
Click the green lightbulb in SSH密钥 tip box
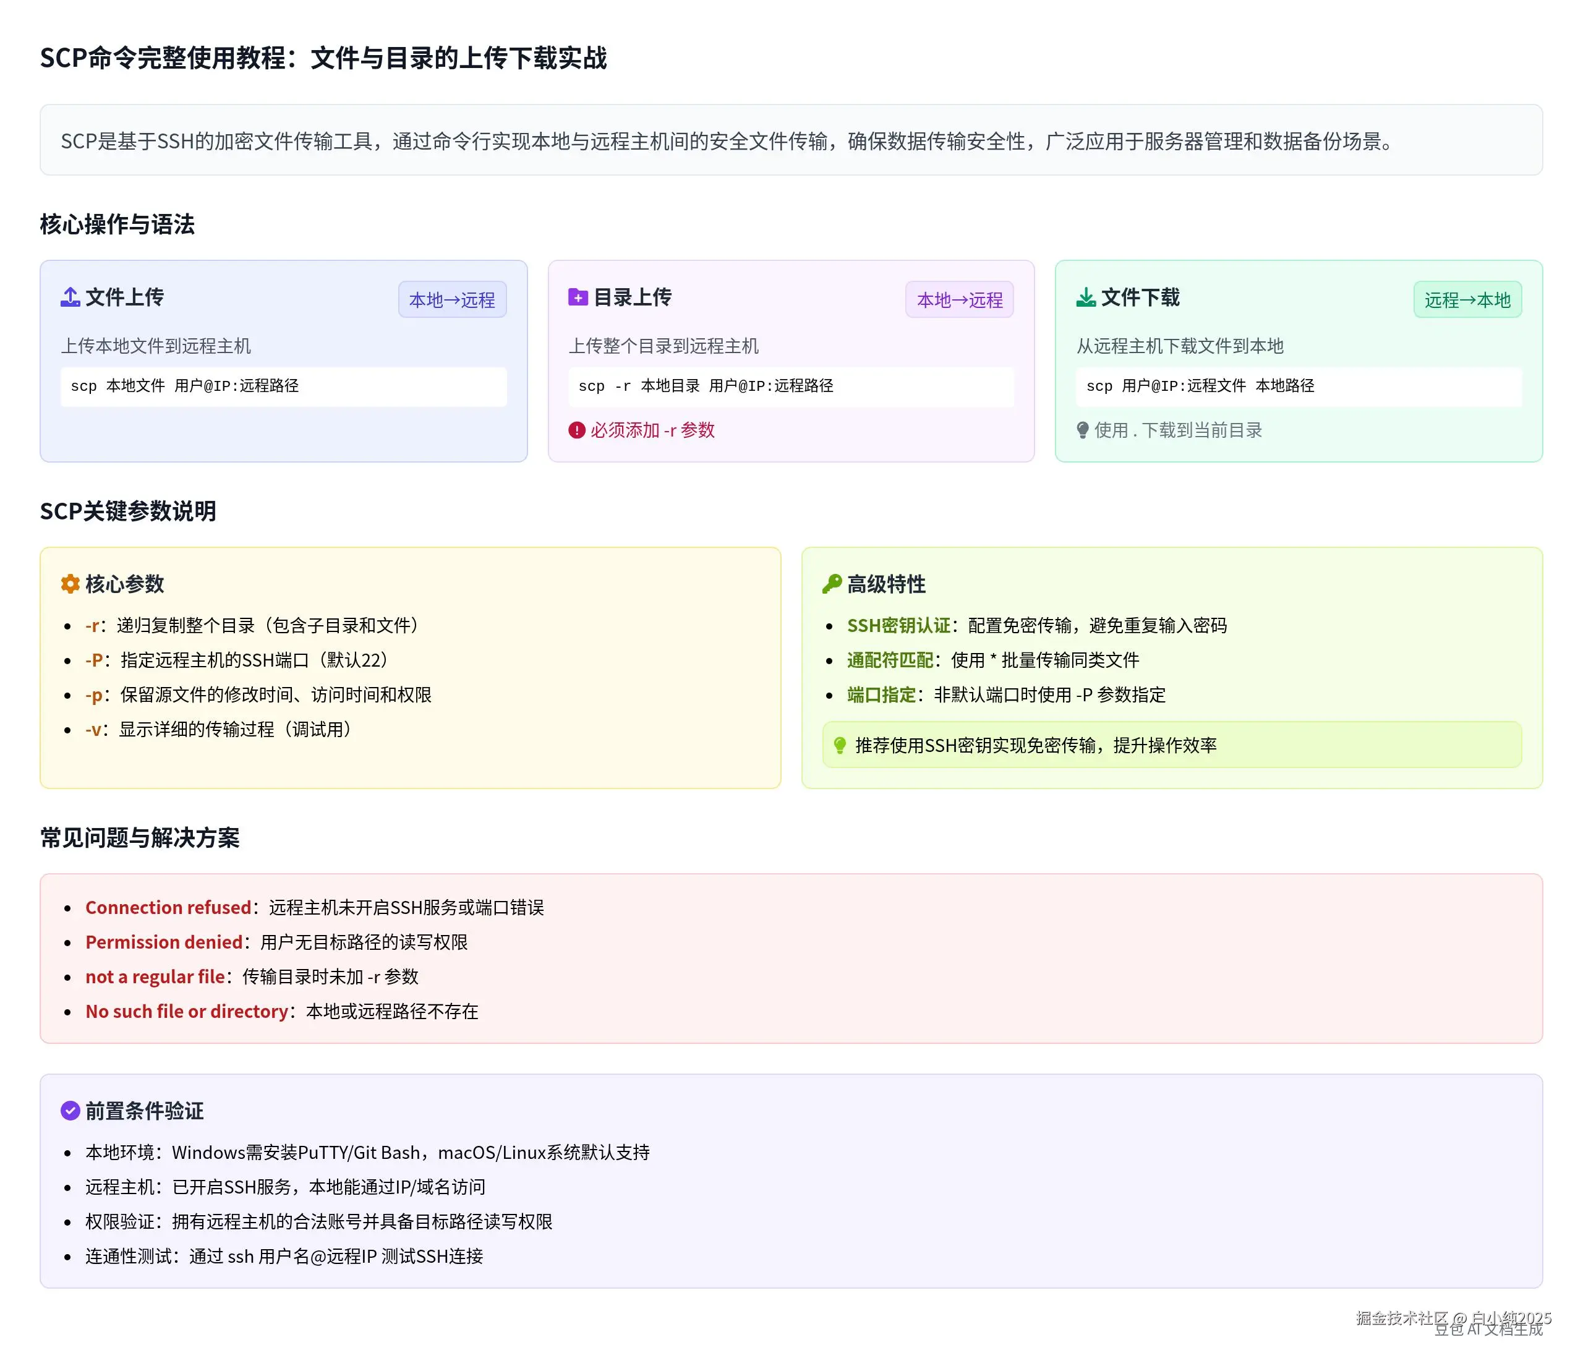[840, 745]
